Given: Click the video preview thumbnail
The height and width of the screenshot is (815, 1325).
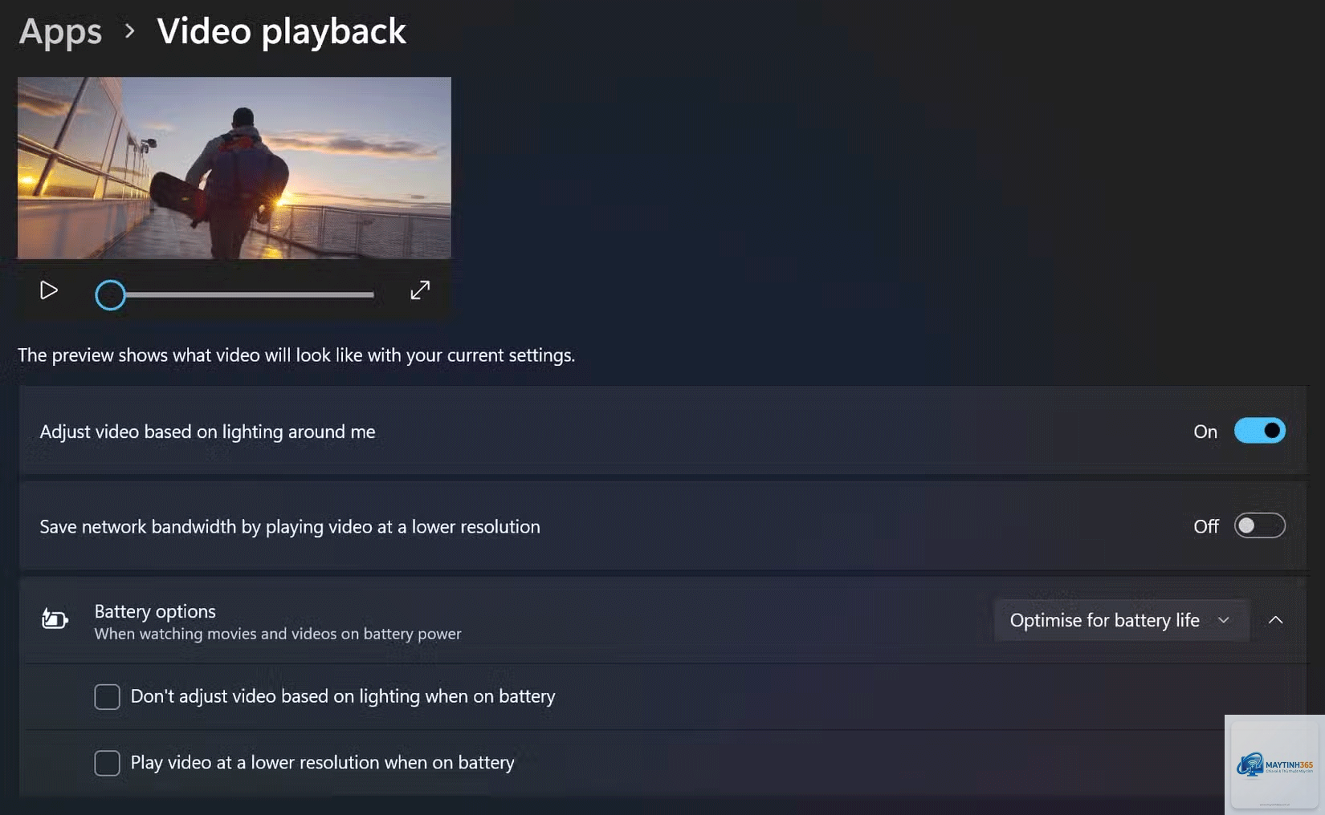Looking at the screenshot, I should click(234, 168).
